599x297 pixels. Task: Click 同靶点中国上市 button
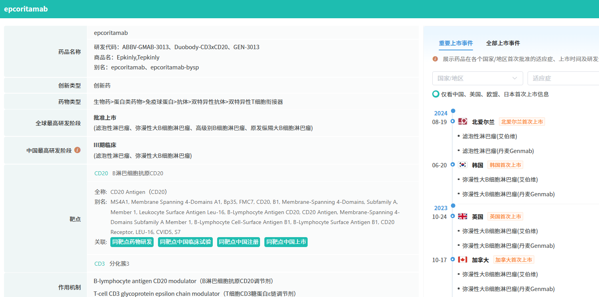point(286,242)
